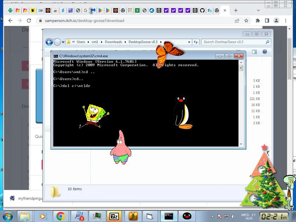The image size is (296, 222).
Task: Click the Windows Start orb
Action: point(8,217)
